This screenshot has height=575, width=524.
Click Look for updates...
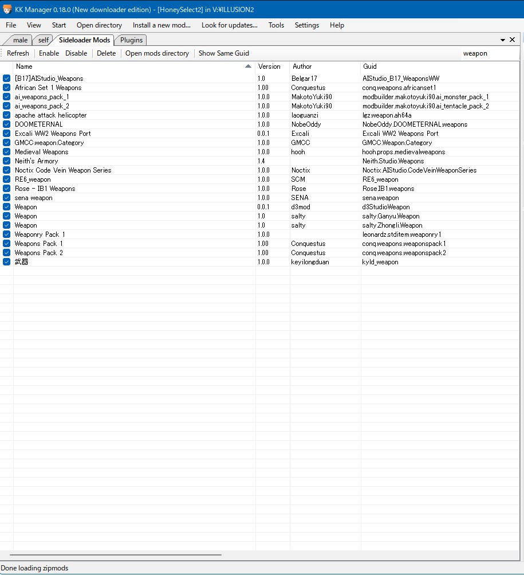coord(230,25)
